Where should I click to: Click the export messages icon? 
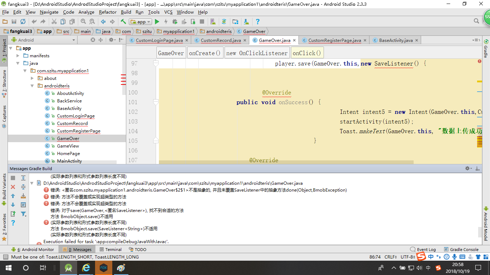coord(13,214)
